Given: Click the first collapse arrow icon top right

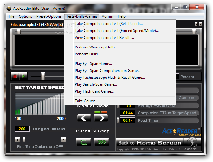Looking at the screenshot, I should tap(196, 24).
